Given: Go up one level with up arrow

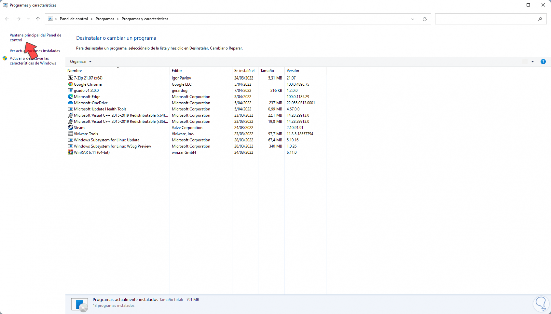Looking at the screenshot, I should tap(38, 19).
